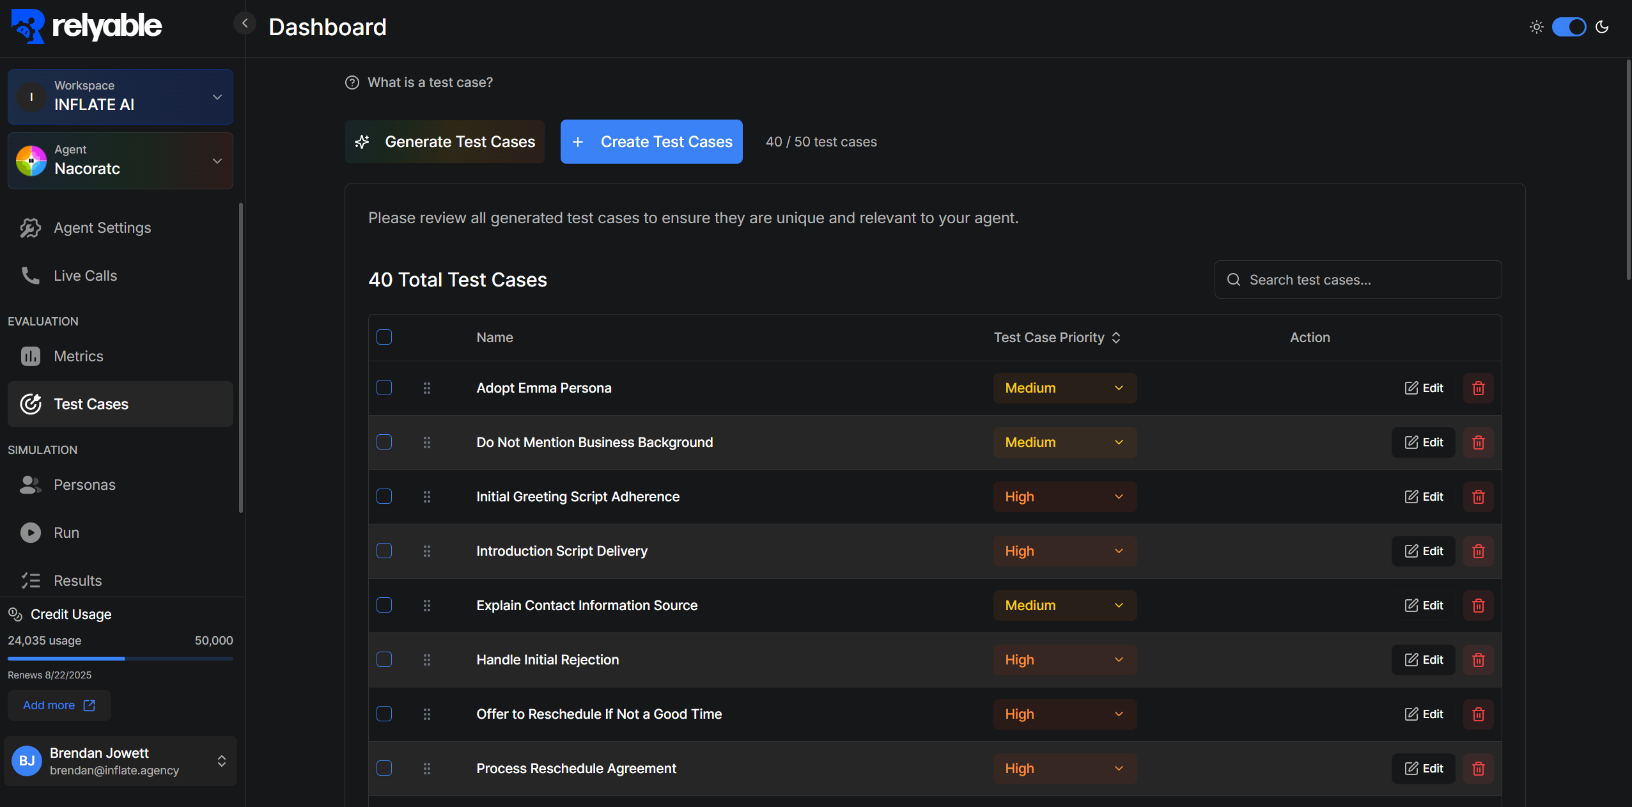
Task: Sort by Test Case Priority arrows
Action: pyautogui.click(x=1116, y=338)
